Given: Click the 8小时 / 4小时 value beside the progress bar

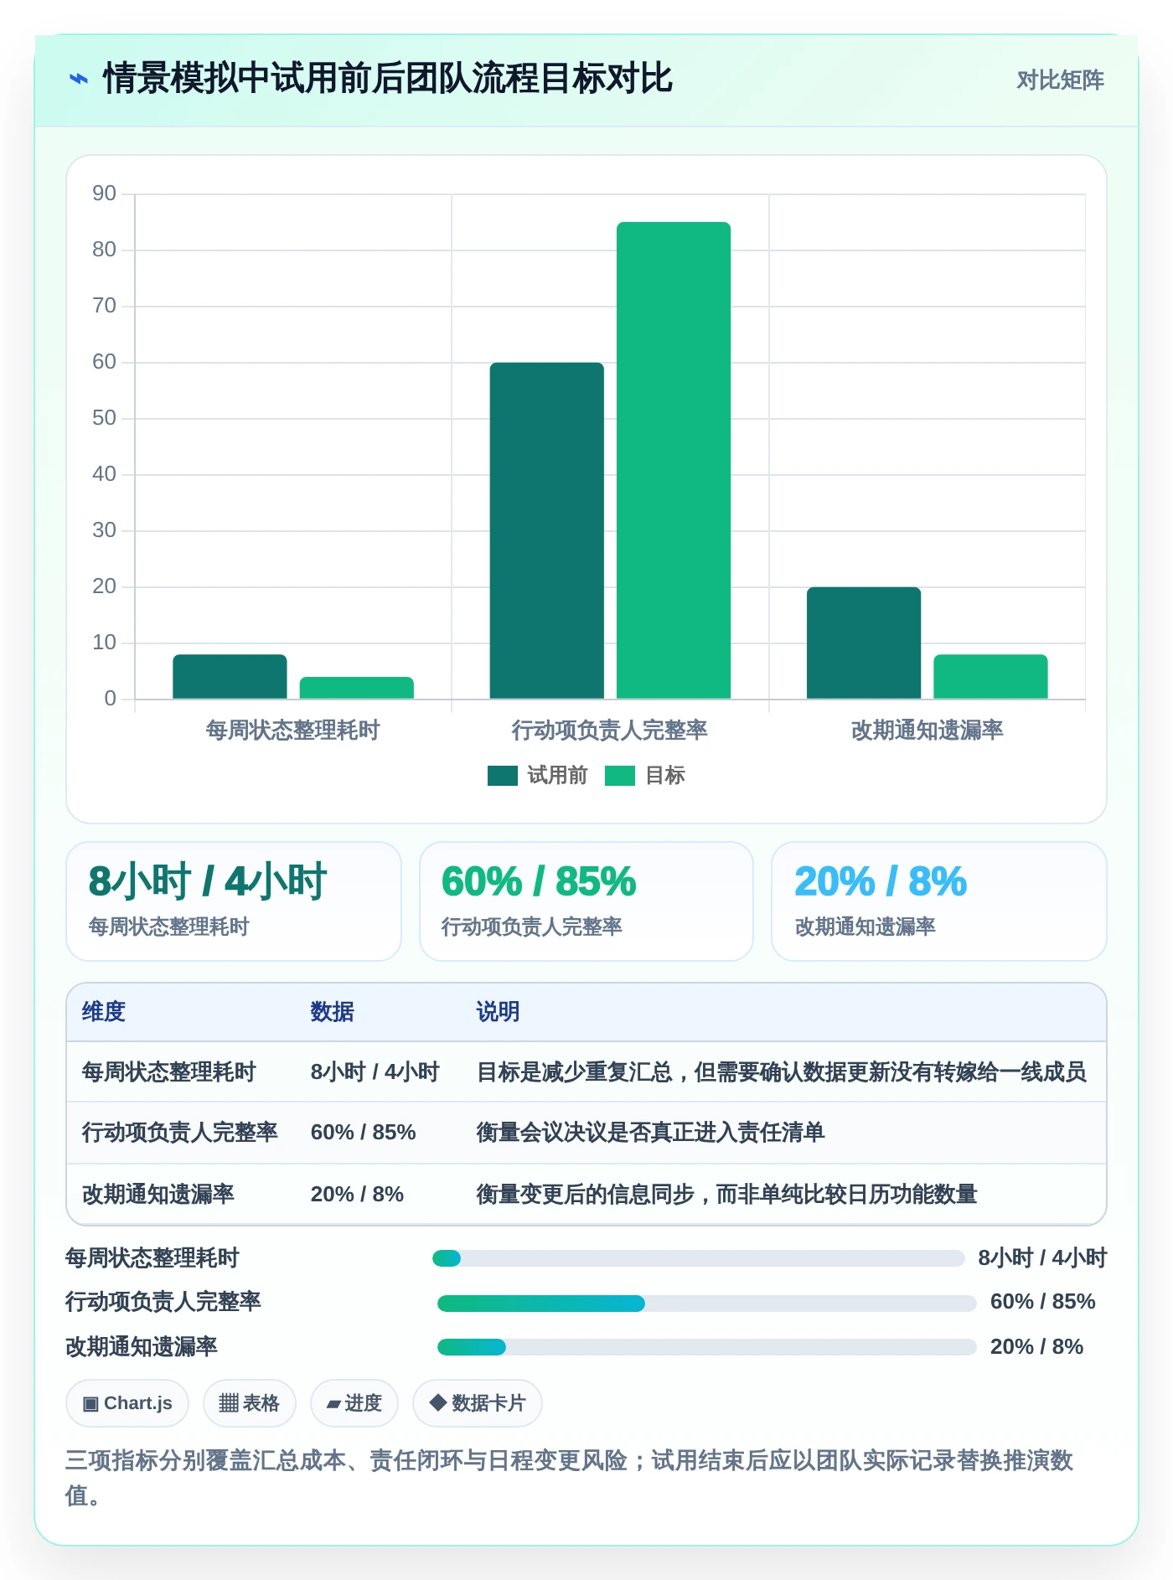Looking at the screenshot, I should pos(1042,1258).
